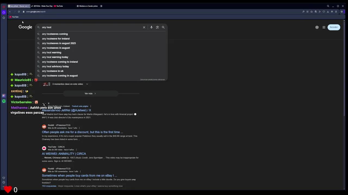348x195 pixels.
Task: Select suggestion any heat warning today
Action: coord(101,57)
